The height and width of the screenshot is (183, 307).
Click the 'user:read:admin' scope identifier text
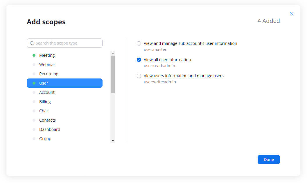click(159, 66)
